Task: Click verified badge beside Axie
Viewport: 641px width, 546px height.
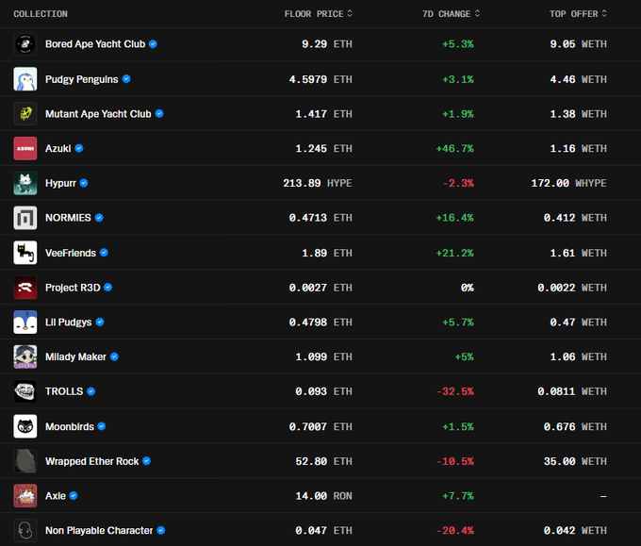Action: click(x=74, y=496)
